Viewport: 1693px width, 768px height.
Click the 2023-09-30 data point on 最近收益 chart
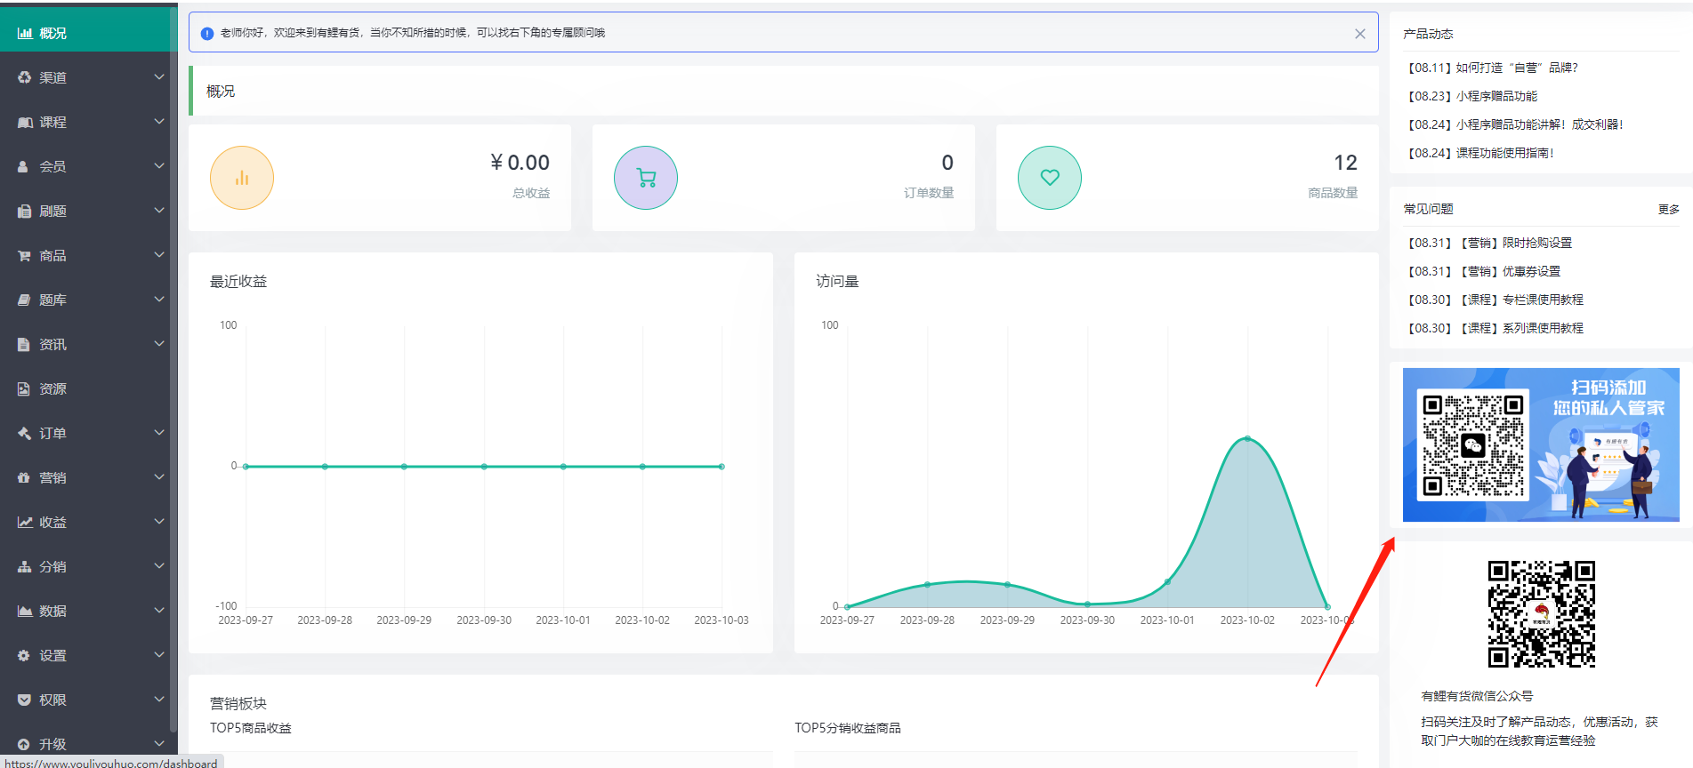point(484,467)
